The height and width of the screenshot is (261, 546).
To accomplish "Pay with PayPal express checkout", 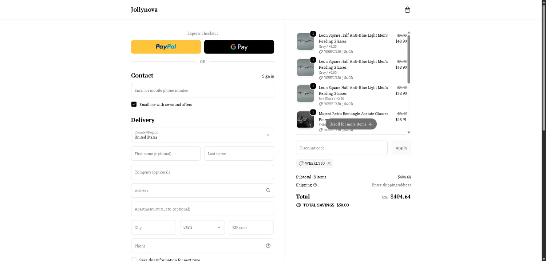I will 166,47.
